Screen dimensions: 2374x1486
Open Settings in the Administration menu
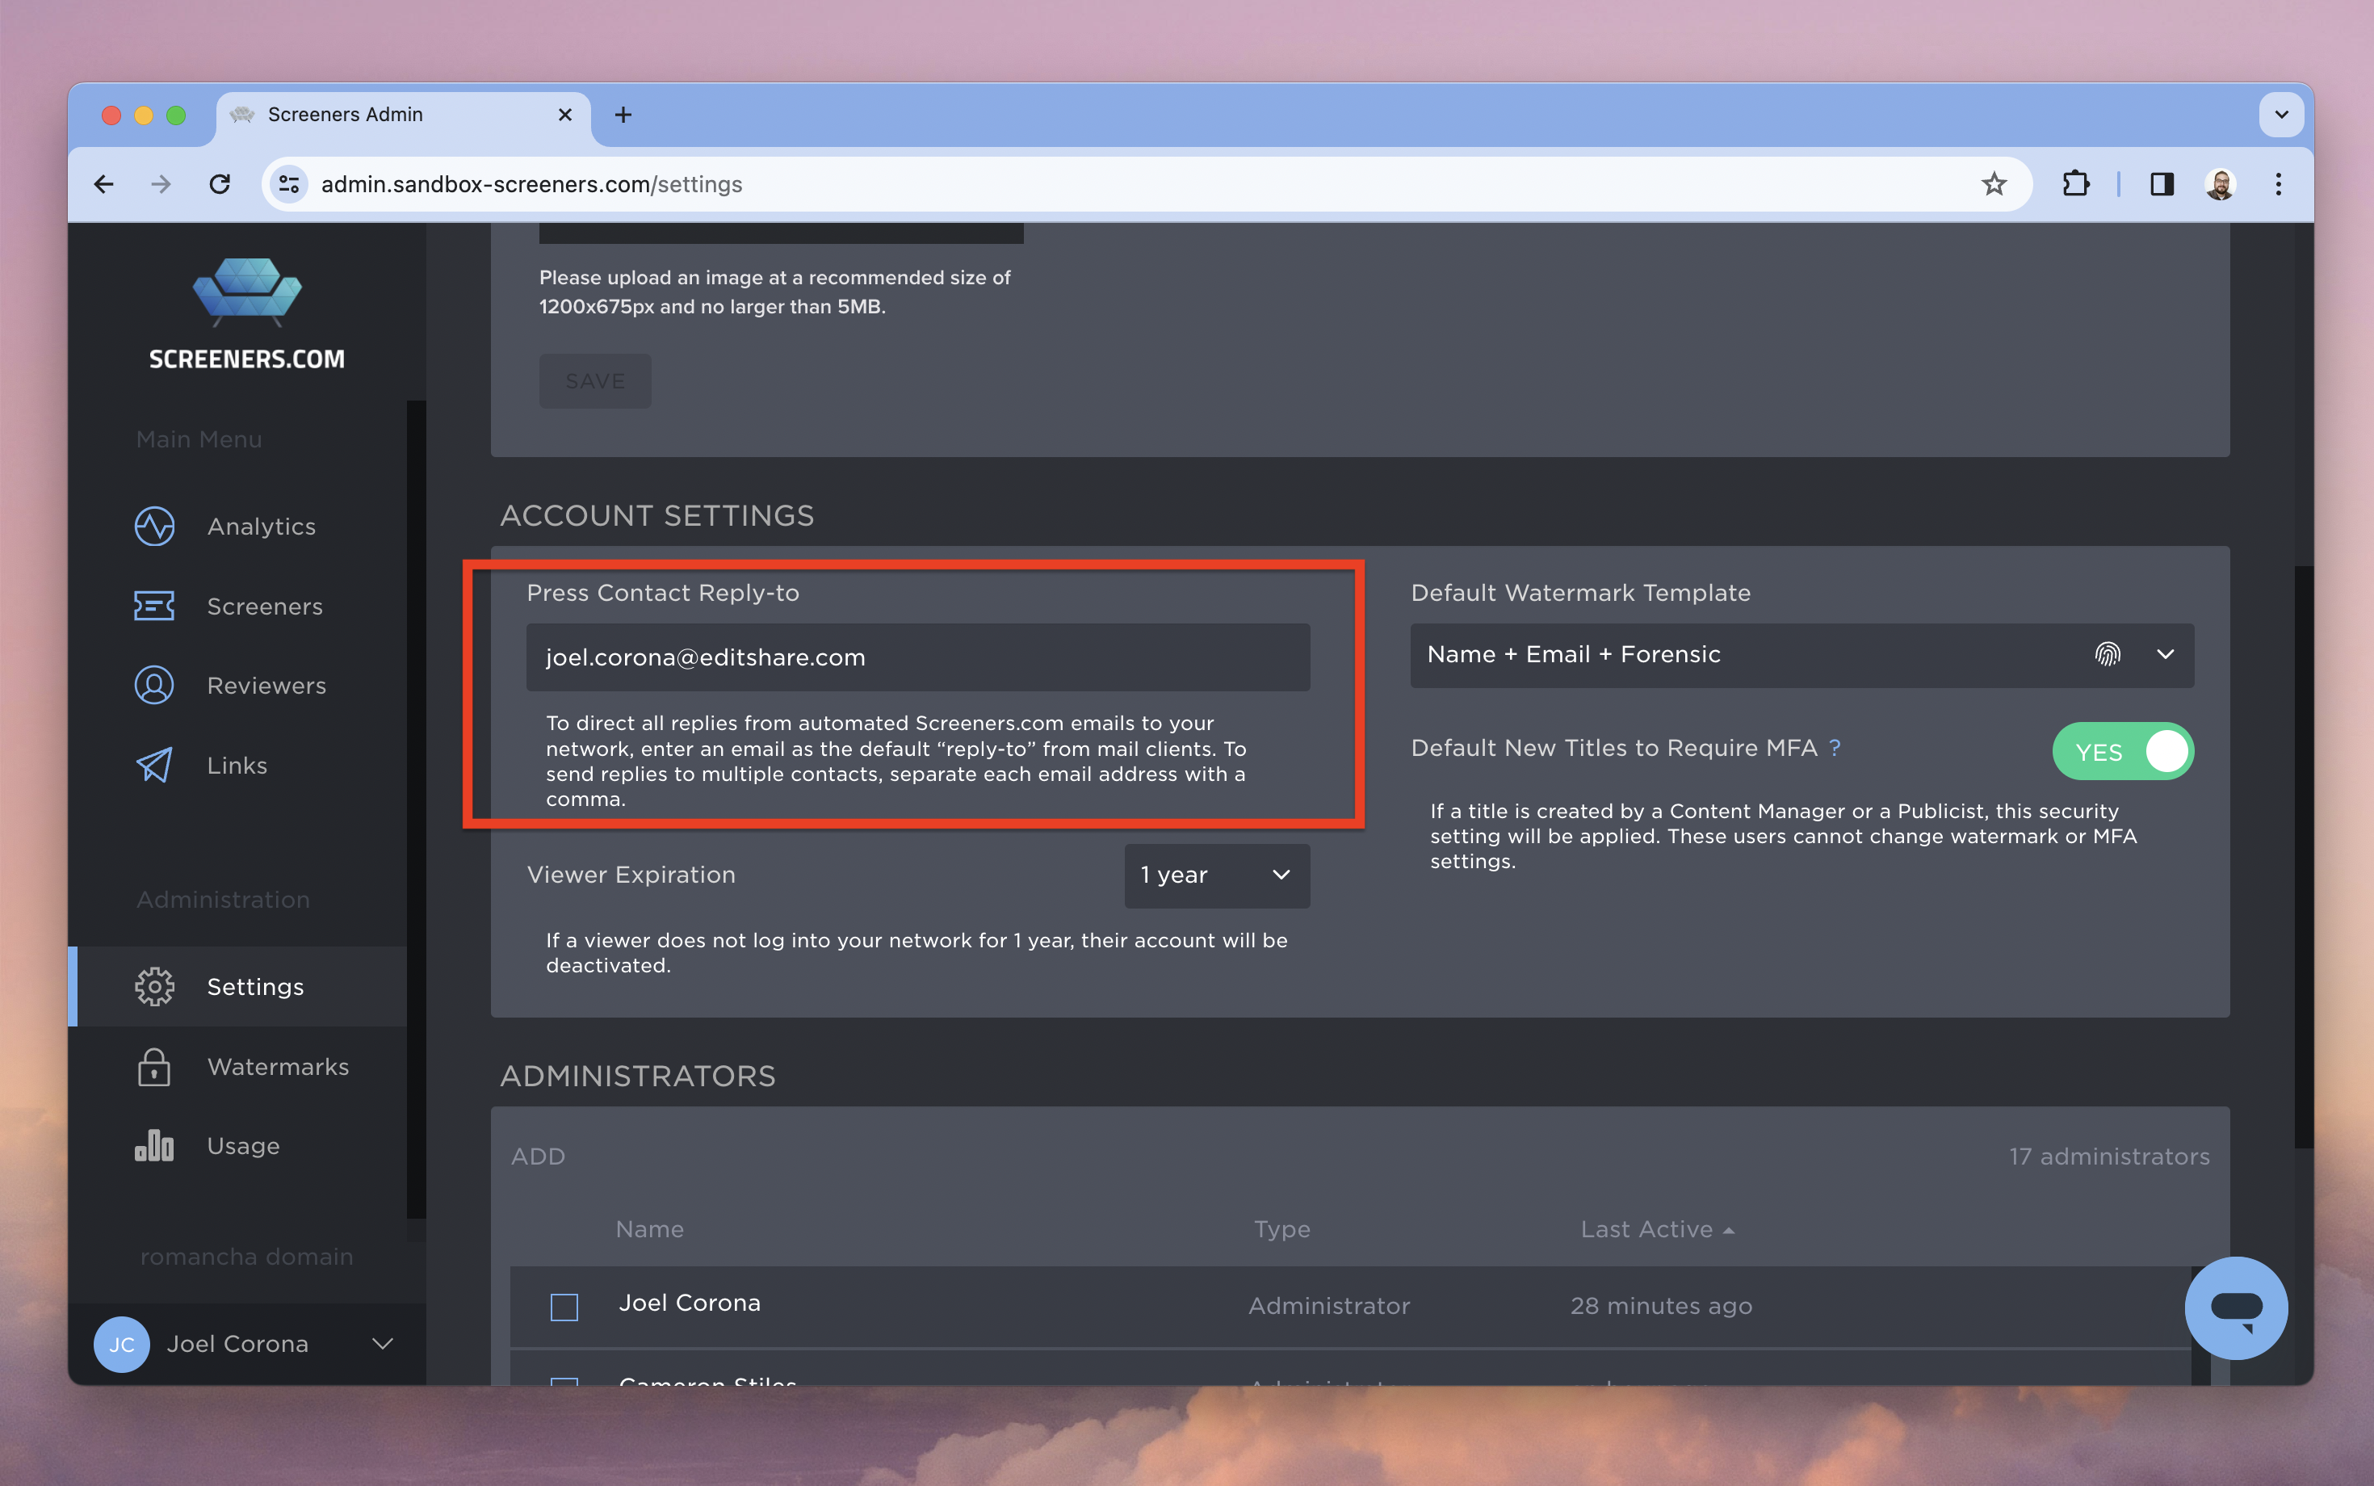point(254,987)
